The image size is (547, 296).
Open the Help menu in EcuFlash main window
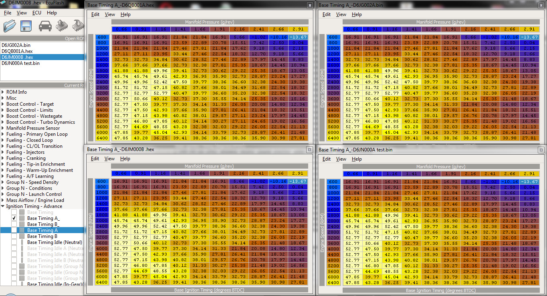point(52,13)
